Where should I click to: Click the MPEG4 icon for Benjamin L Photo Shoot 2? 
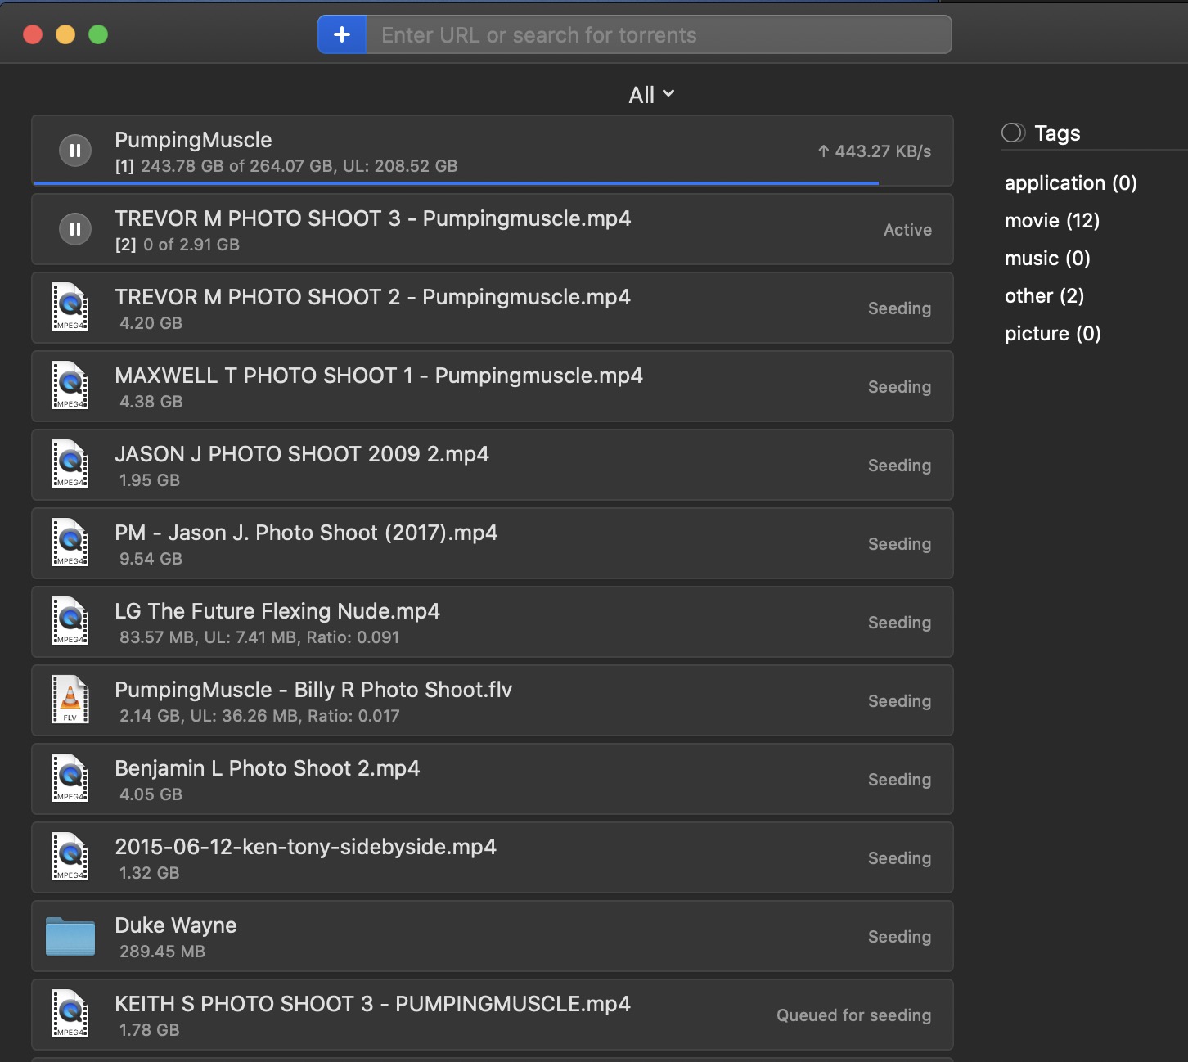(70, 779)
